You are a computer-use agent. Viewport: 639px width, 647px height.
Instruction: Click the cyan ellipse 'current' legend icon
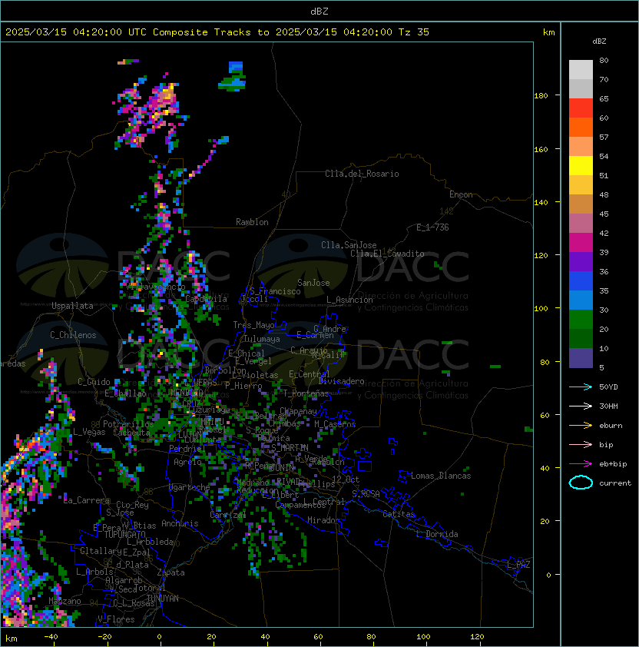coord(581,483)
